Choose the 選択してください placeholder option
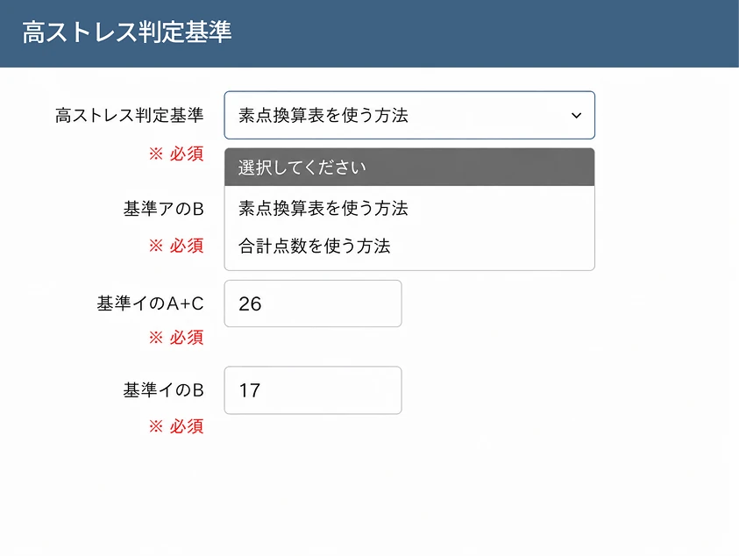Viewport: 739px width, 557px height. 409,168
